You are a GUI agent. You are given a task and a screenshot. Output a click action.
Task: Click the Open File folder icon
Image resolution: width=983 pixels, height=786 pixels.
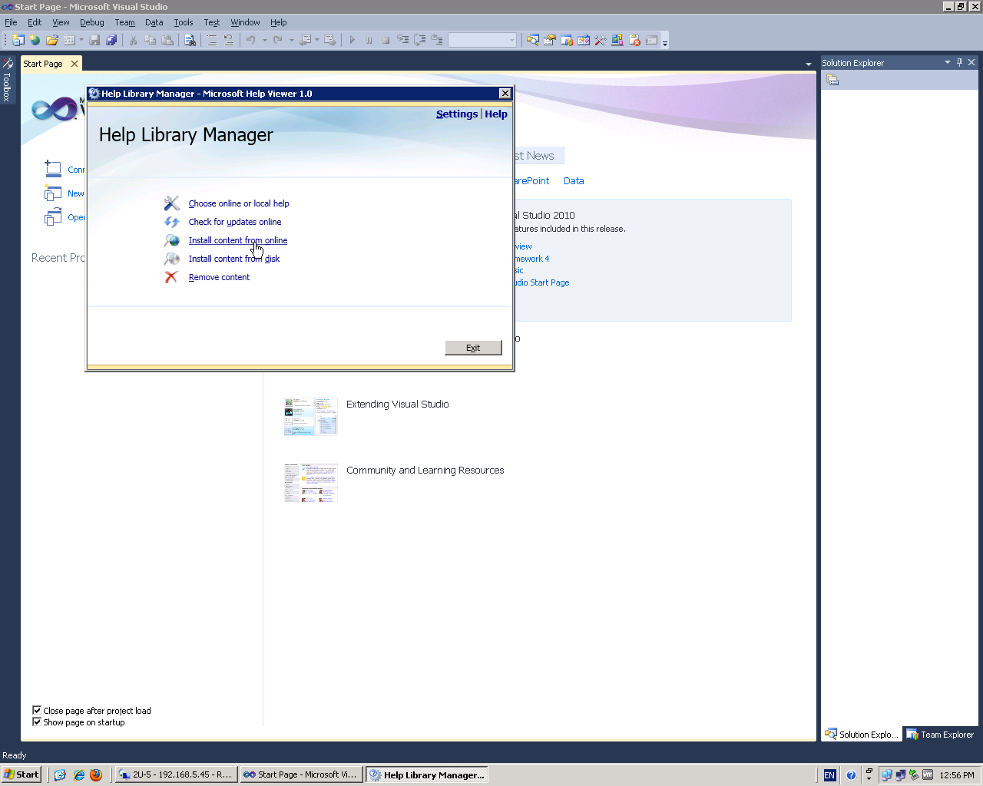[x=52, y=40]
